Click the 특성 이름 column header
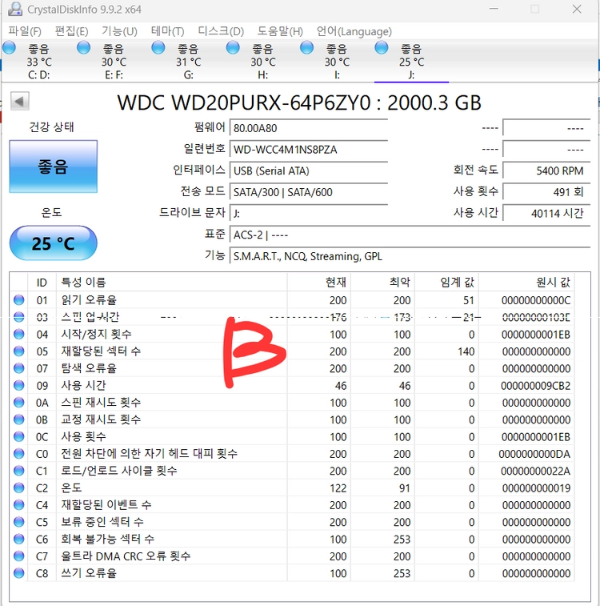 [172, 282]
